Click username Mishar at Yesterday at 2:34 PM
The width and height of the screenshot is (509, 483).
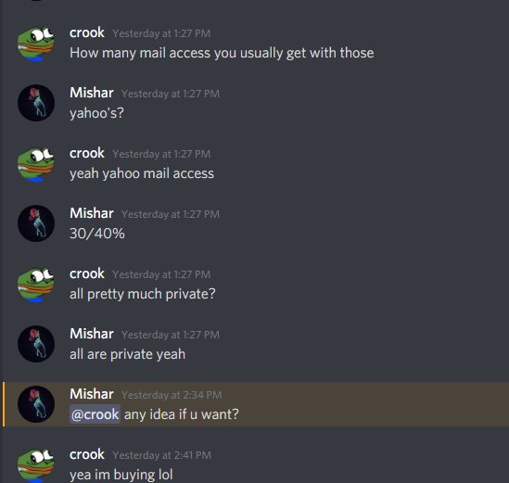92,394
